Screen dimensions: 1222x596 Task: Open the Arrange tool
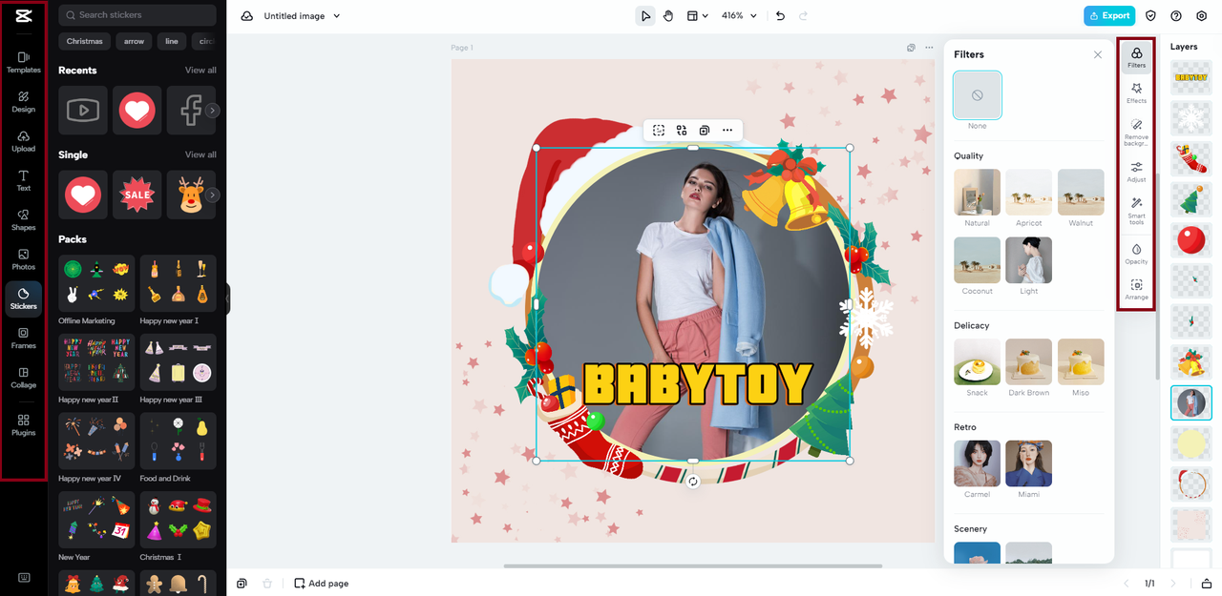(1136, 289)
